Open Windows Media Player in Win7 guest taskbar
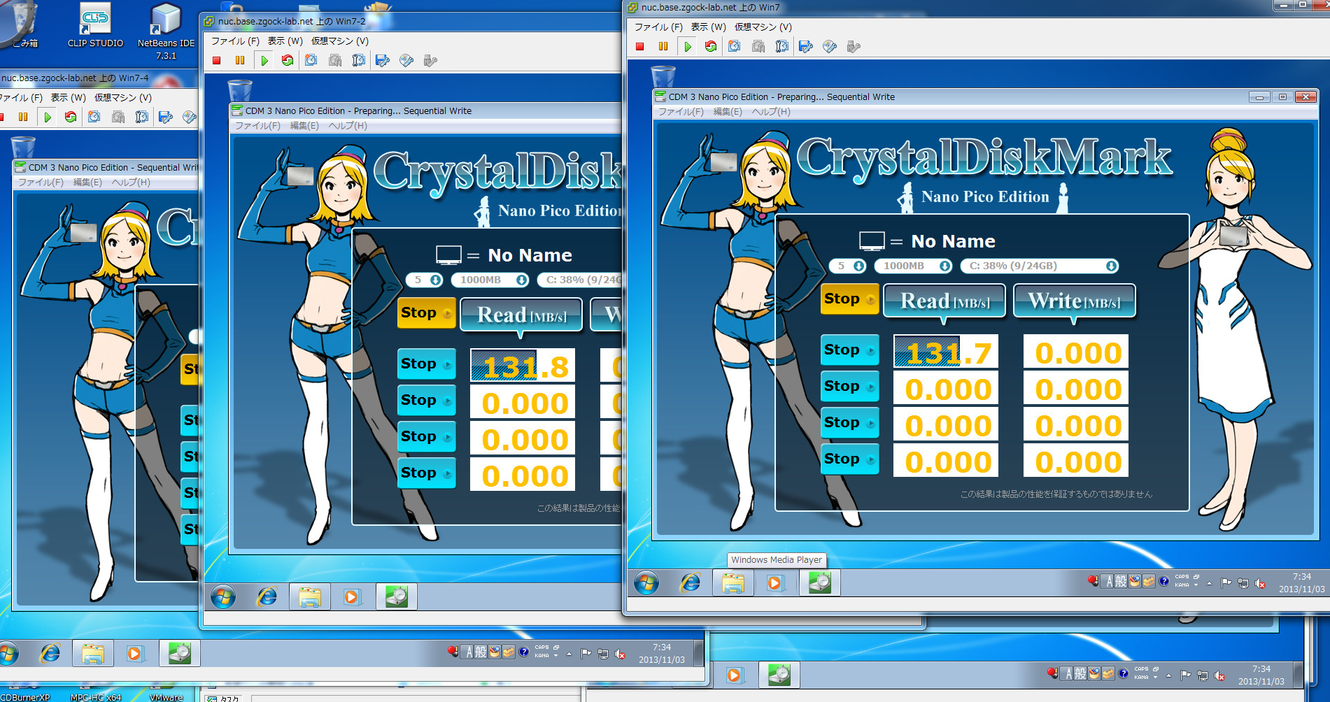The image size is (1330, 702). [x=774, y=582]
